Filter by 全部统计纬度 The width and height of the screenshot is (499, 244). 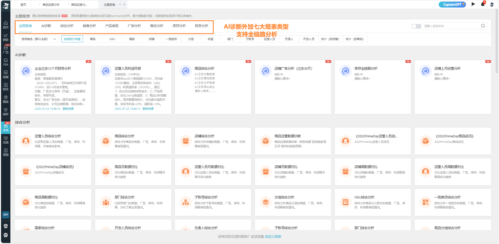[72, 39]
